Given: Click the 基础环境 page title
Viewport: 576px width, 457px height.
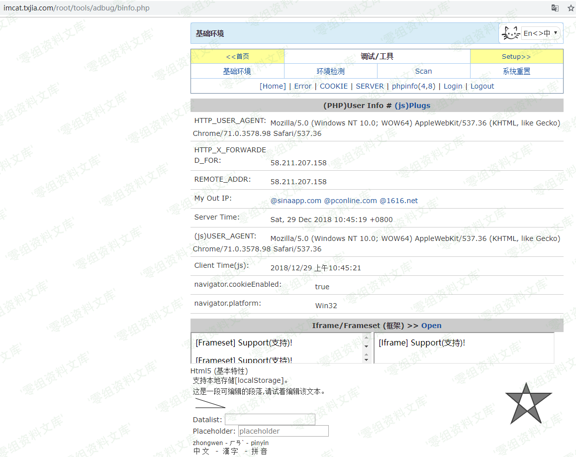Looking at the screenshot, I should [x=210, y=33].
